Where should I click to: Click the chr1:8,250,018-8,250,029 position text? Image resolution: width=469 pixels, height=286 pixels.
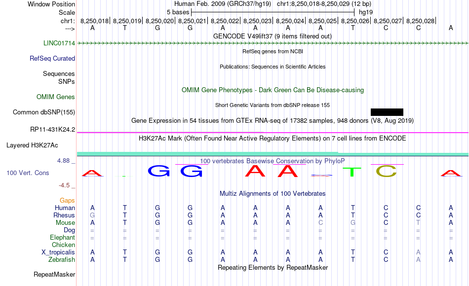coord(324,4)
